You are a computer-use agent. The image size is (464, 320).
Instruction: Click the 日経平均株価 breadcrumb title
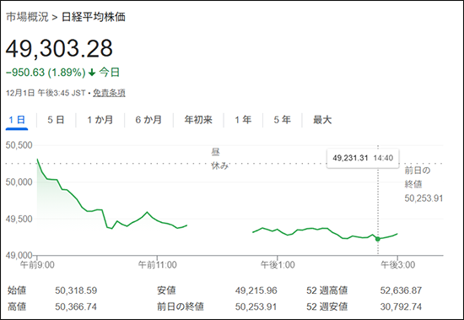93,17
